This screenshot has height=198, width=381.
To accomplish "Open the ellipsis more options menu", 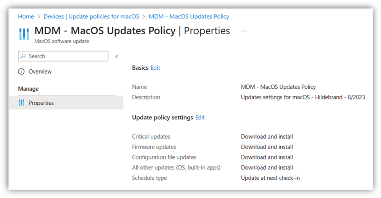I will 244,31.
